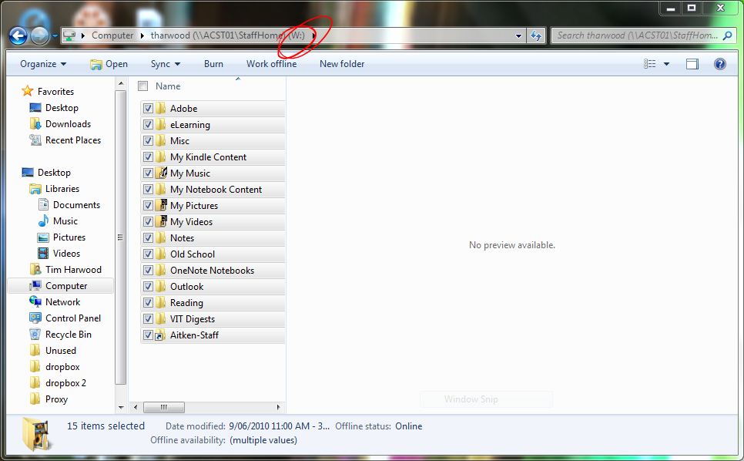
Task: Click the Name column header
Action: [x=168, y=86]
